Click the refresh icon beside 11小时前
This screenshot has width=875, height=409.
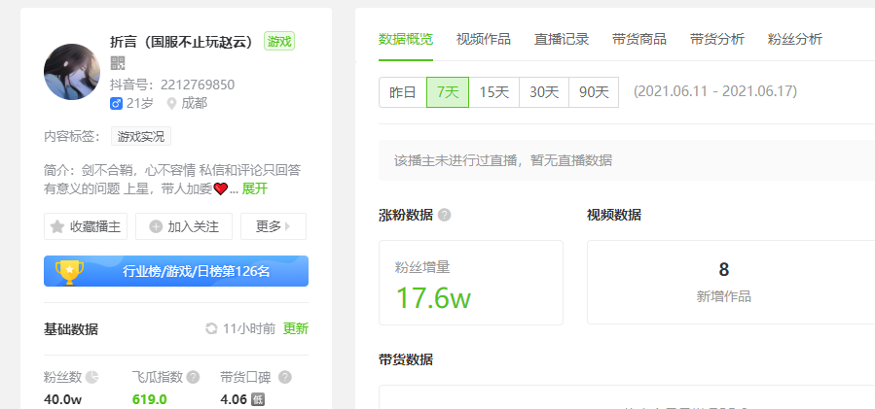pyautogui.click(x=211, y=328)
